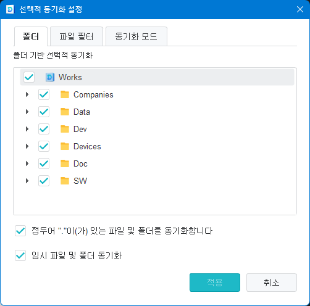The image size is (310, 306).
Task: Close the 선택적 동기화 설정 dialog
Action: [300, 9]
